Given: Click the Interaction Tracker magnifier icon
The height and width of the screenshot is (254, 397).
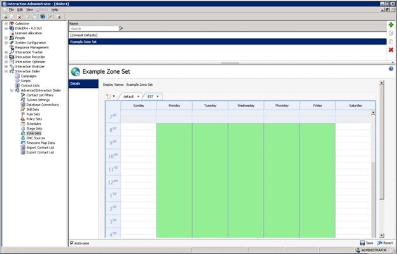Looking at the screenshot, I should (x=11, y=52).
